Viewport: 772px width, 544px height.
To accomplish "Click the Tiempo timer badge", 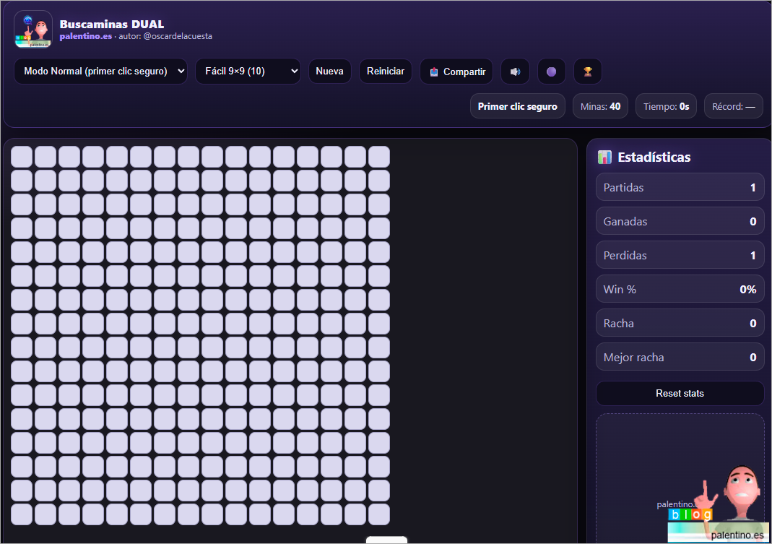I will (666, 106).
